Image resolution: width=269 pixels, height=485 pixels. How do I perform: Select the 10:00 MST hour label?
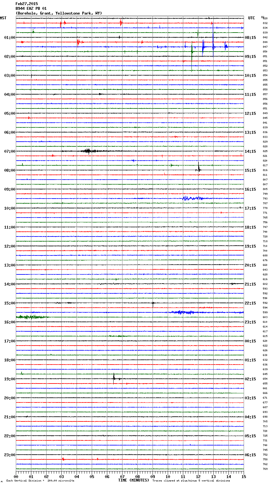10,208
